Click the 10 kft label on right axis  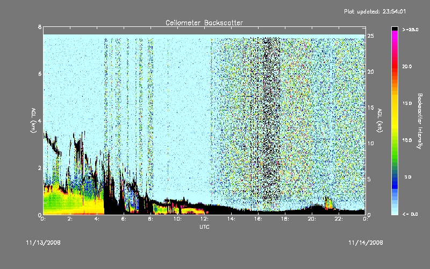[x=371, y=143]
